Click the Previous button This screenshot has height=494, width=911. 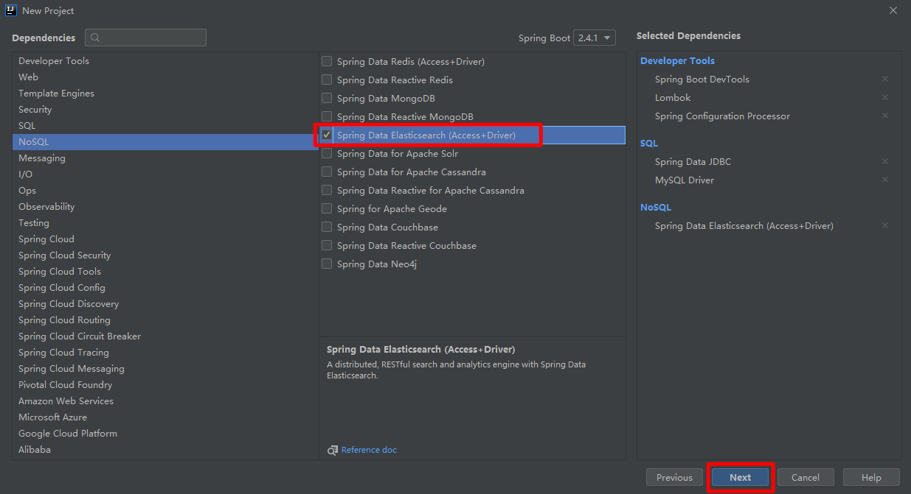tap(674, 477)
